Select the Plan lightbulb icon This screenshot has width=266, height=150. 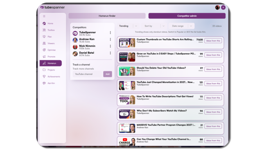click(44, 37)
